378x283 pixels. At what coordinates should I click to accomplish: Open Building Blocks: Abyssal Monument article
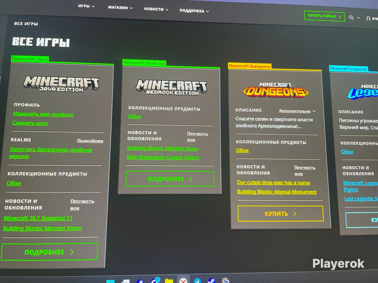tap(277, 192)
